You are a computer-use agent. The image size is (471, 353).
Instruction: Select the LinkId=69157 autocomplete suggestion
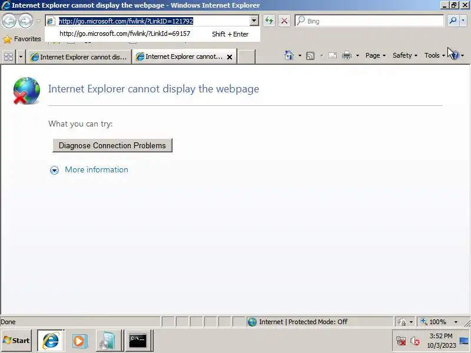coord(154,34)
